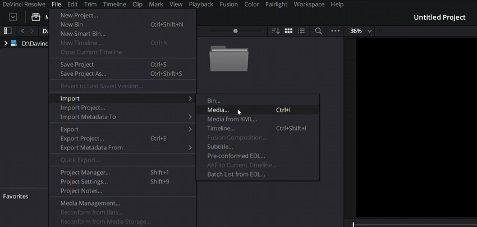Open the sort order icon
Screen dimensions: 477x227
click(276, 31)
